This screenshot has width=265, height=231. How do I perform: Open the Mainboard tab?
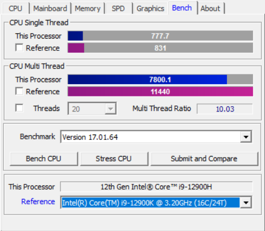(x=50, y=9)
